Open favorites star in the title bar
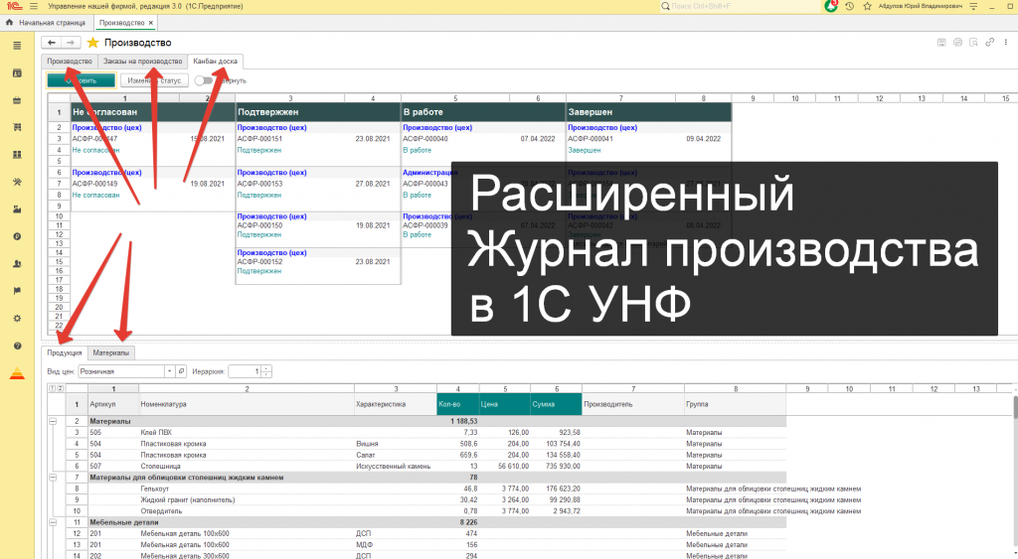This screenshot has height=559, width=1018. point(867,6)
